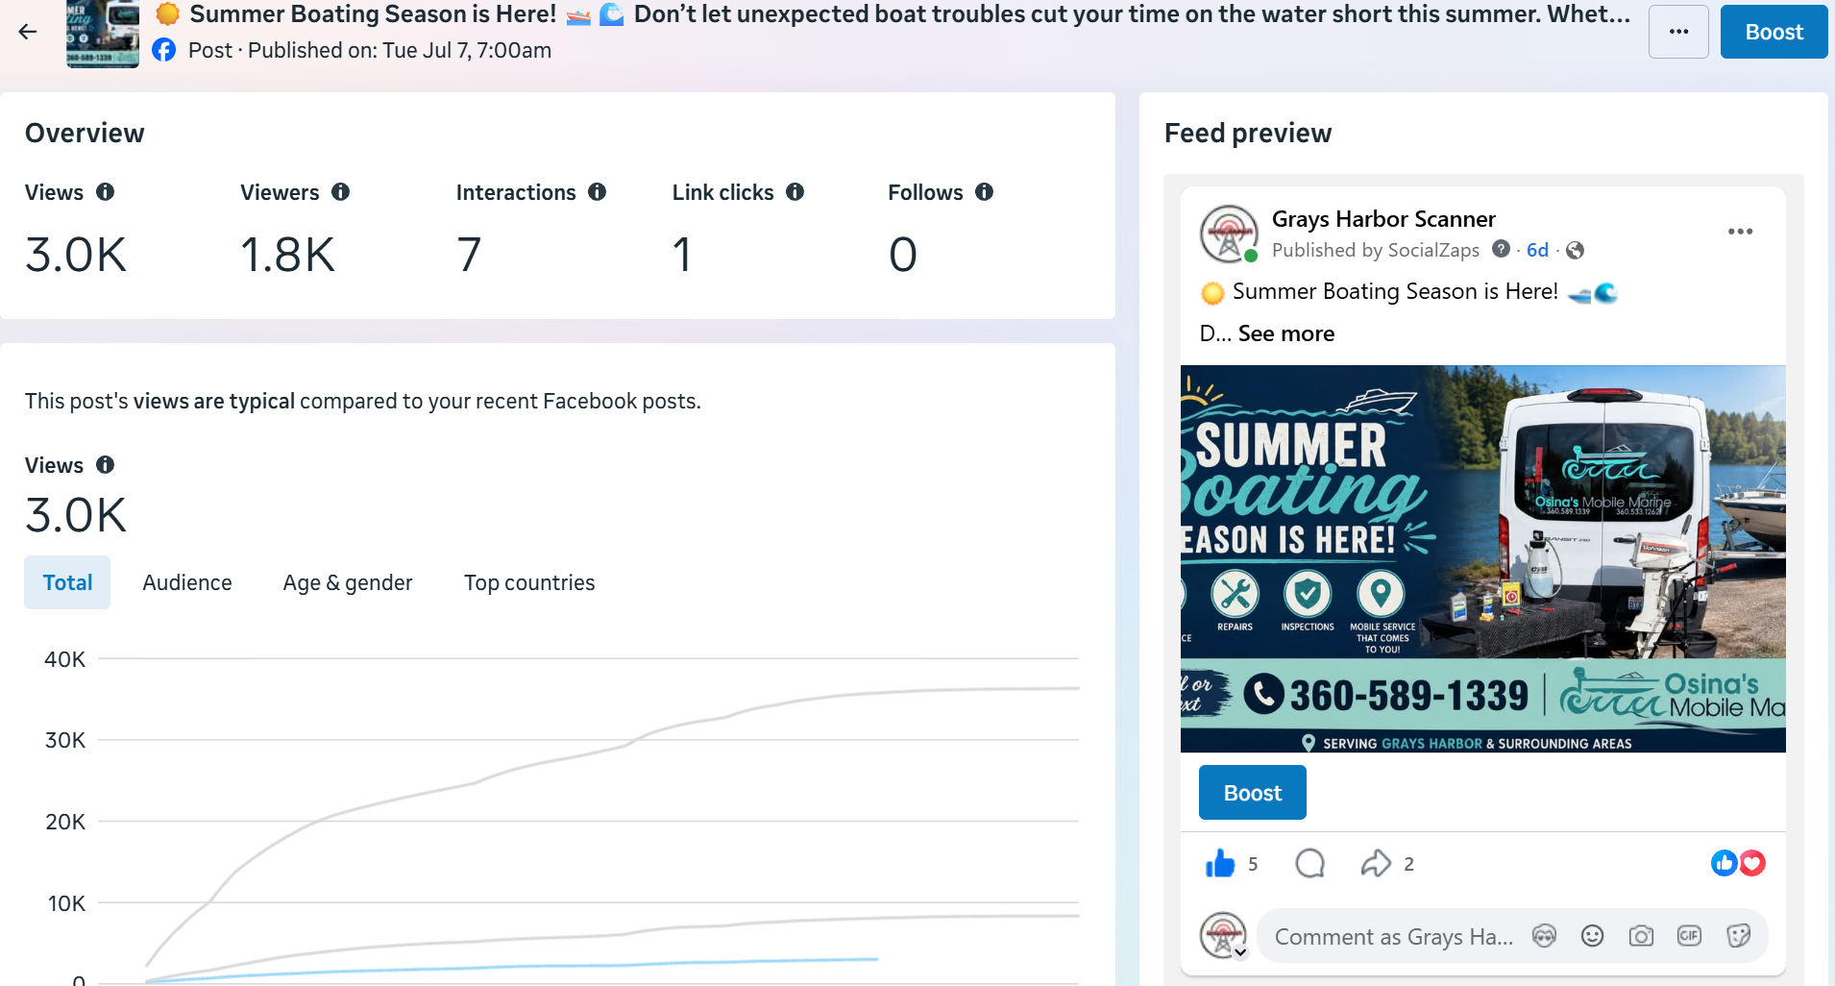The height and width of the screenshot is (986, 1835).
Task: Go back using the left arrow
Action: click(x=28, y=32)
